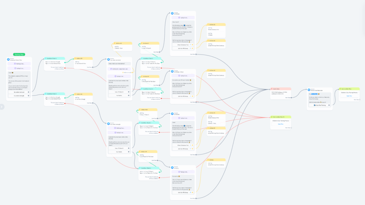Viewport: 365px width, 205px height.
Task: Select the Condition Check 4 filter icon
Action: (142, 89)
